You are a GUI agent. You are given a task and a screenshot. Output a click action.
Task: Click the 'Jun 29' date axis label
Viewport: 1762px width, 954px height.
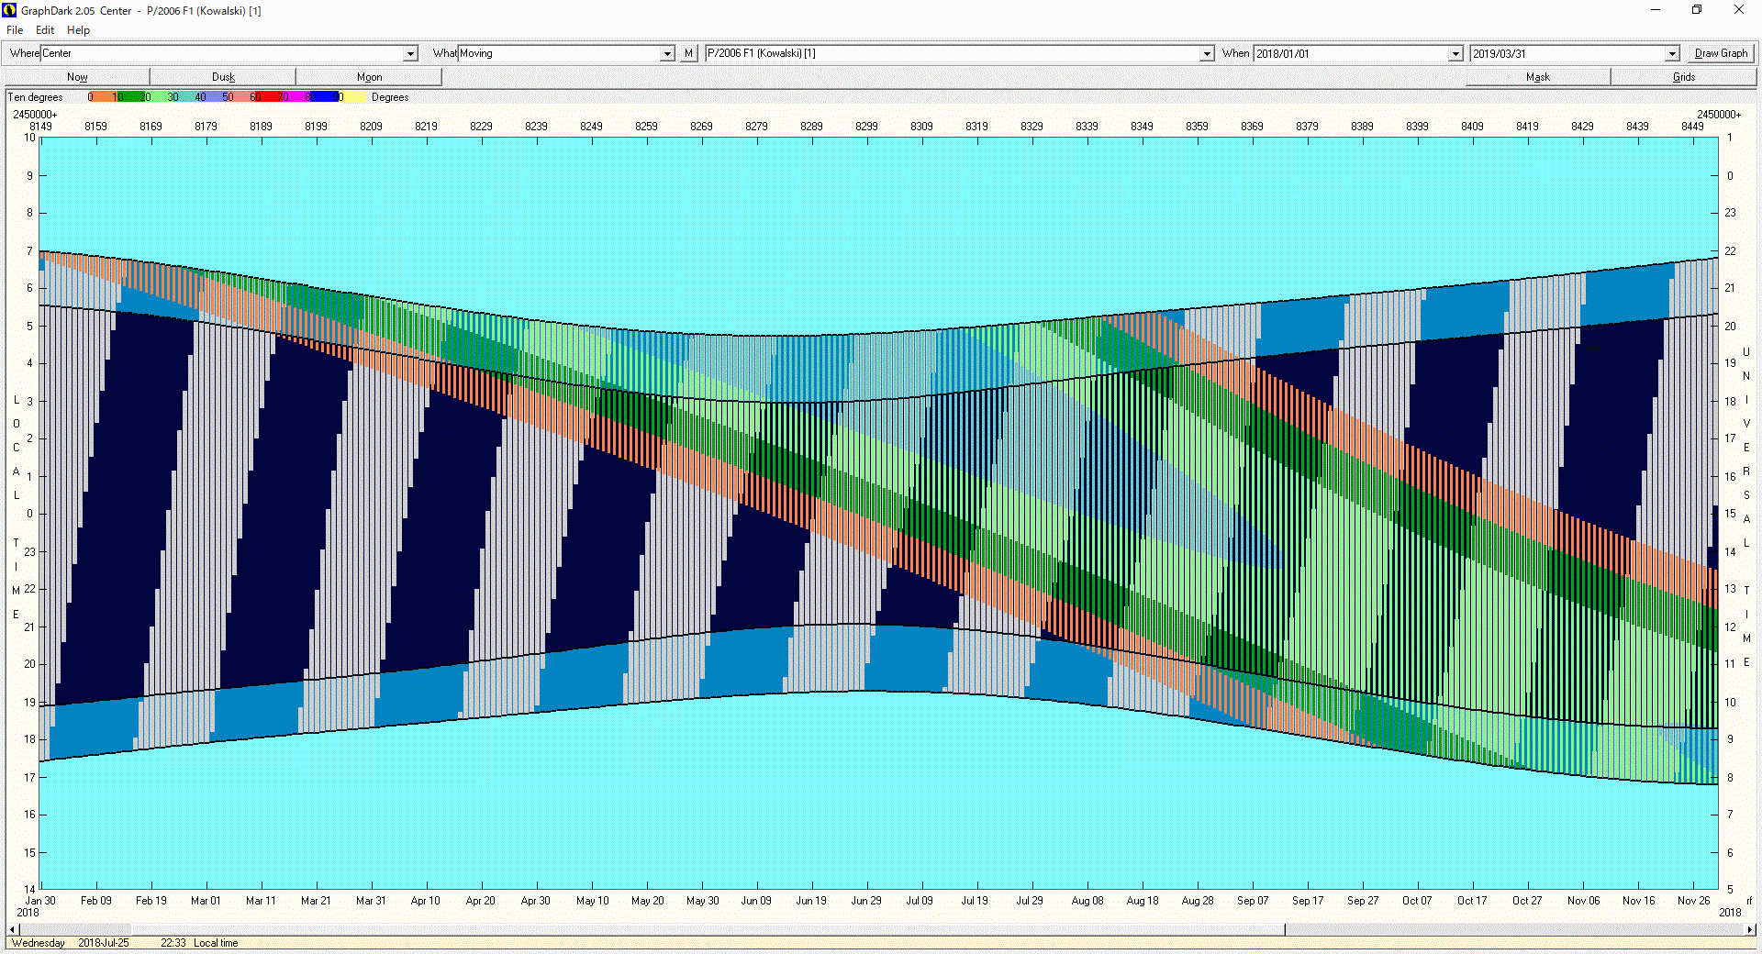pyautogui.click(x=865, y=901)
